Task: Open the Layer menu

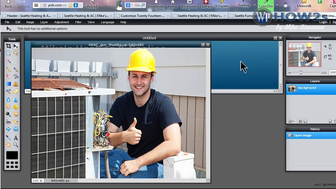Action: [x=44, y=22]
